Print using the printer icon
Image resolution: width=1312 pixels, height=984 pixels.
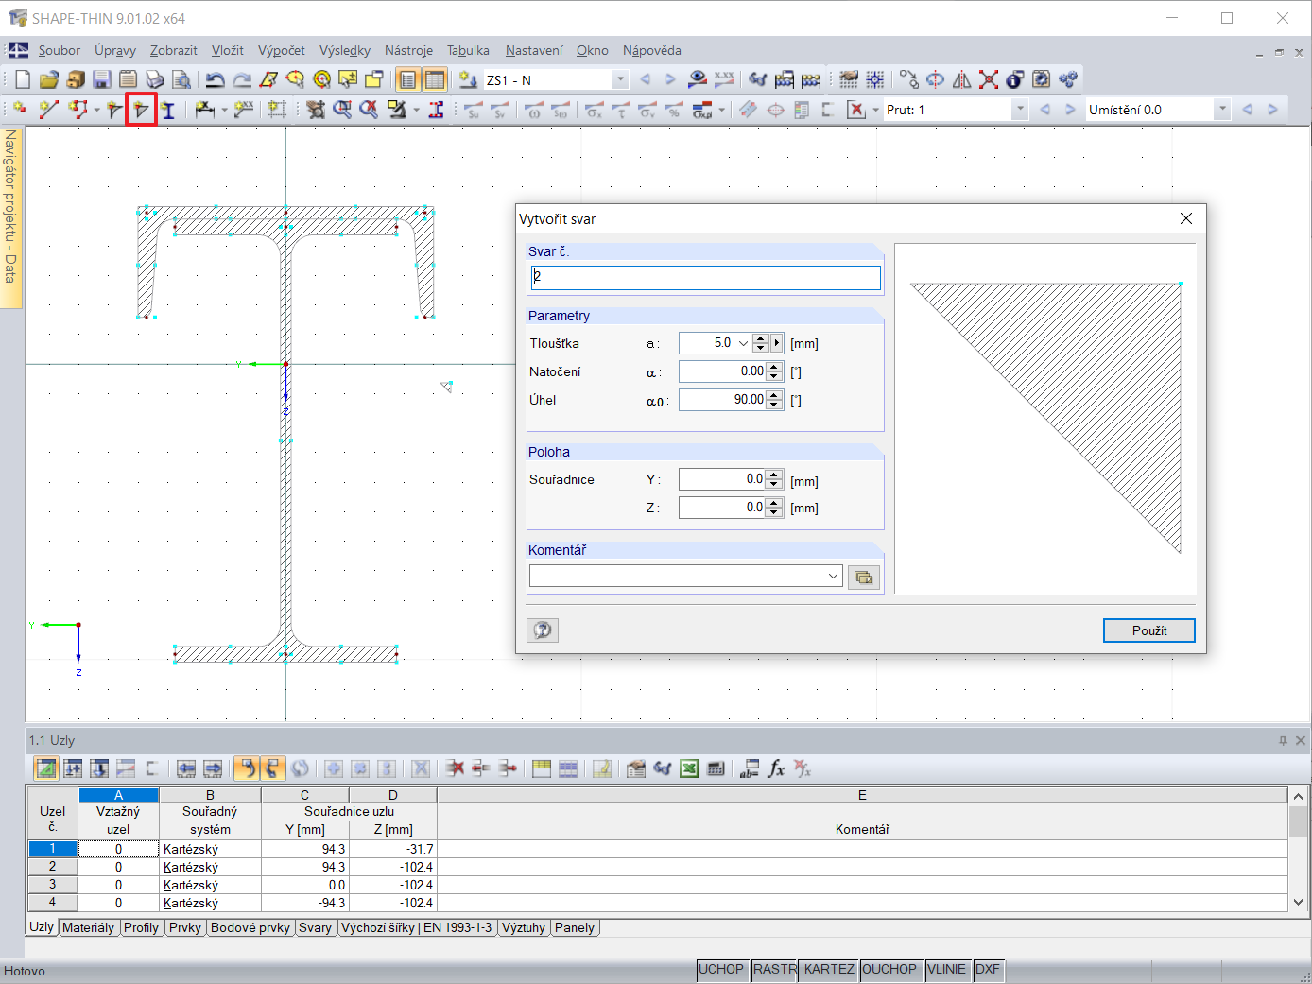point(155,79)
